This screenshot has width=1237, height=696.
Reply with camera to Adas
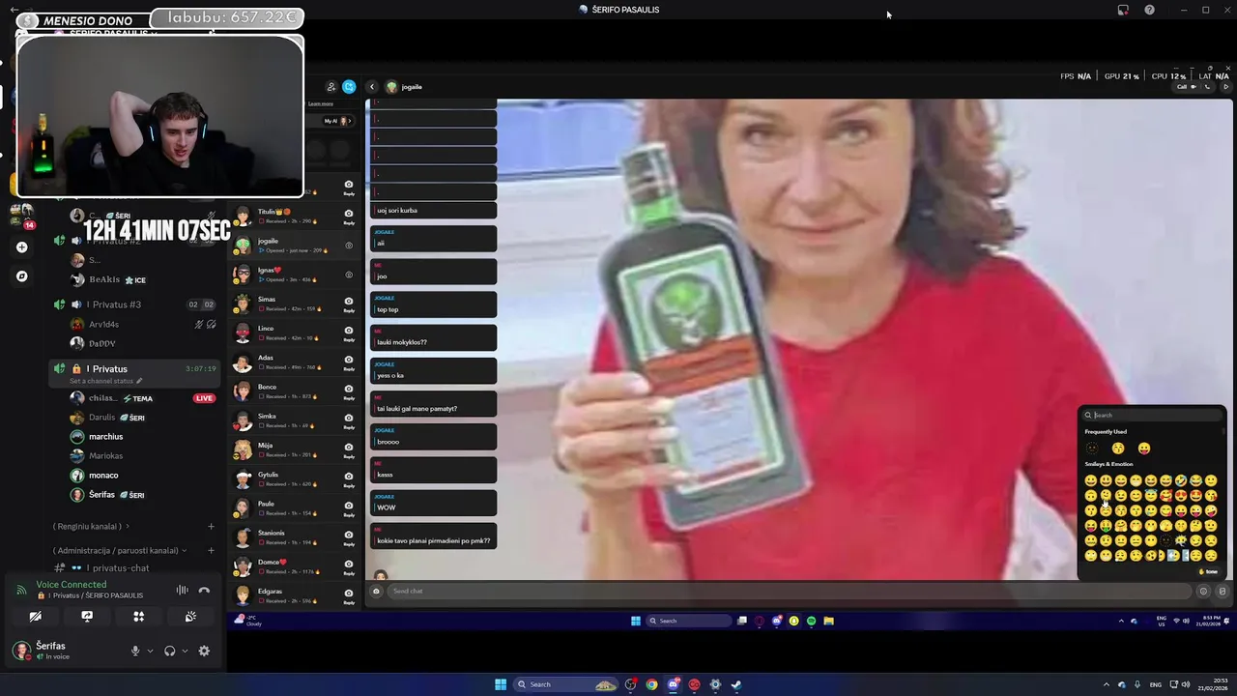tap(349, 362)
